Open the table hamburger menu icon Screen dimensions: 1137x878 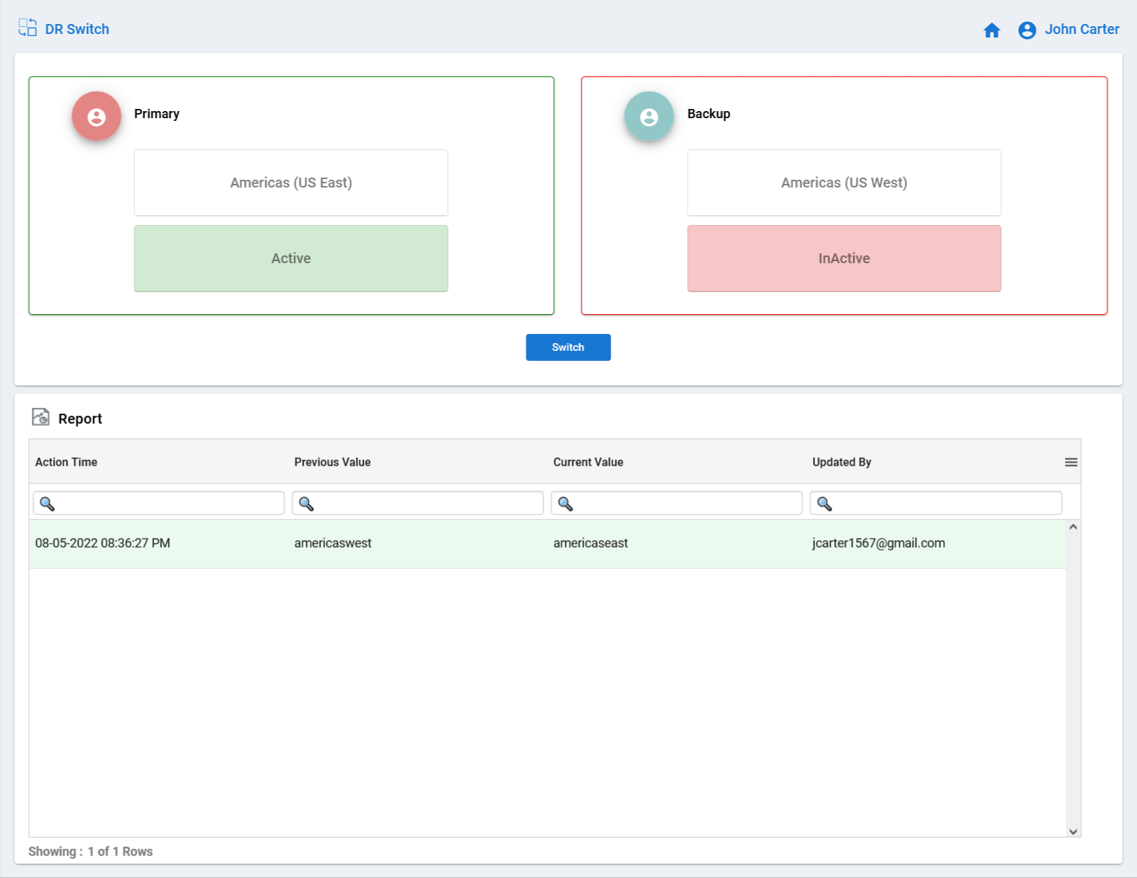[1071, 462]
